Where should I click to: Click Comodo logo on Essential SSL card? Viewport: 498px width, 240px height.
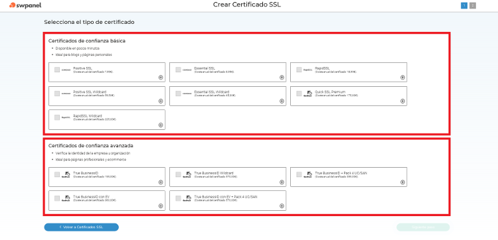[x=187, y=70]
